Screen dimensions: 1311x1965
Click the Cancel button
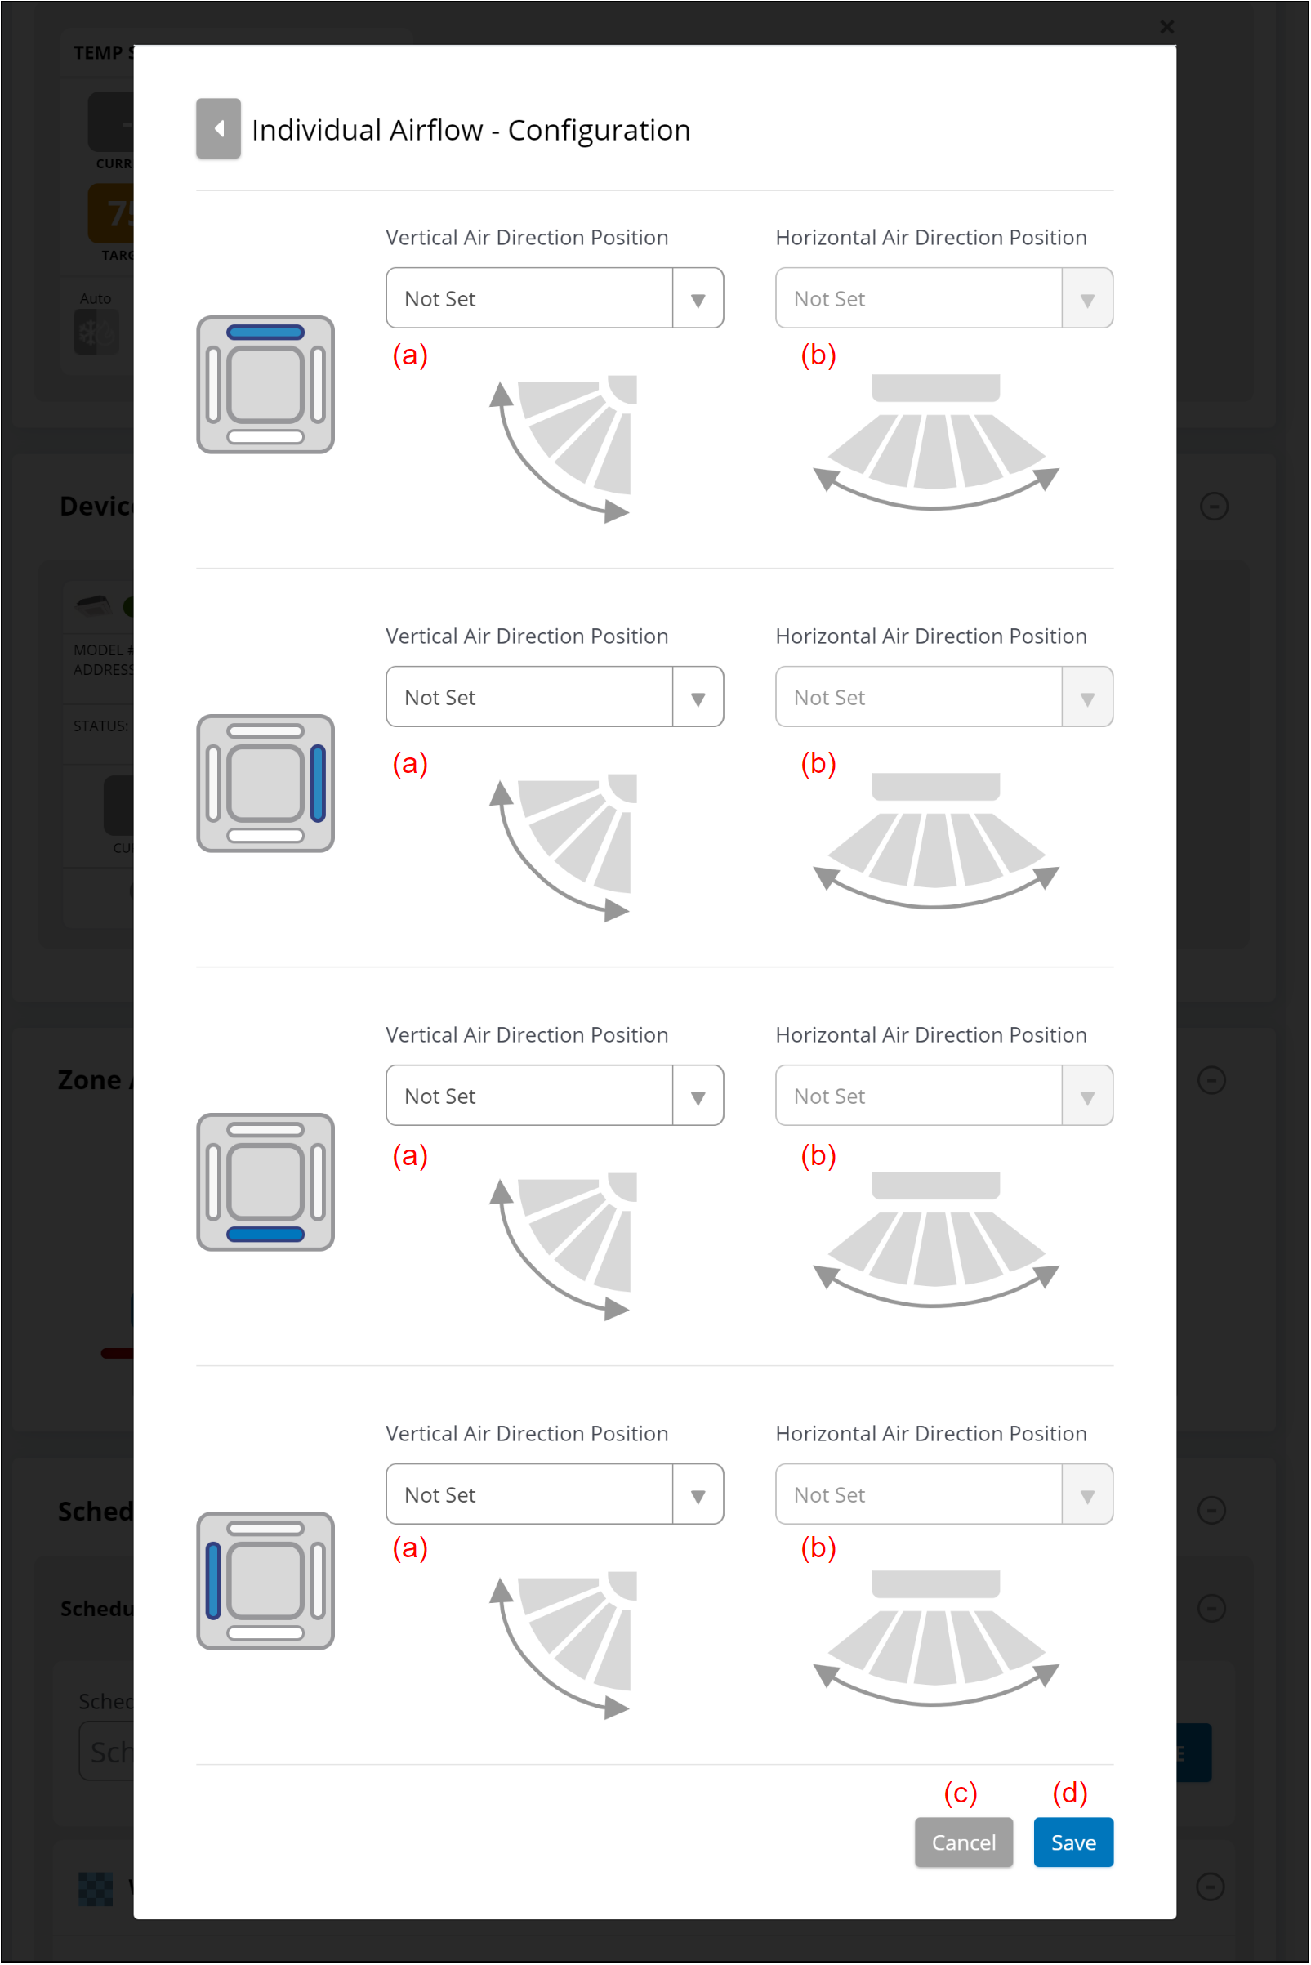(963, 1842)
